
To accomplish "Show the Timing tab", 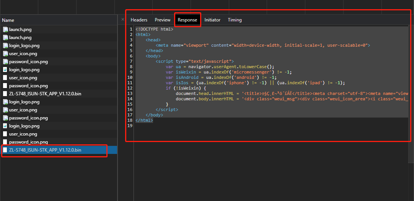I will coord(235,20).
